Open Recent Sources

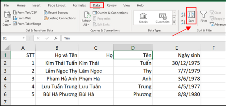coord(56,13)
